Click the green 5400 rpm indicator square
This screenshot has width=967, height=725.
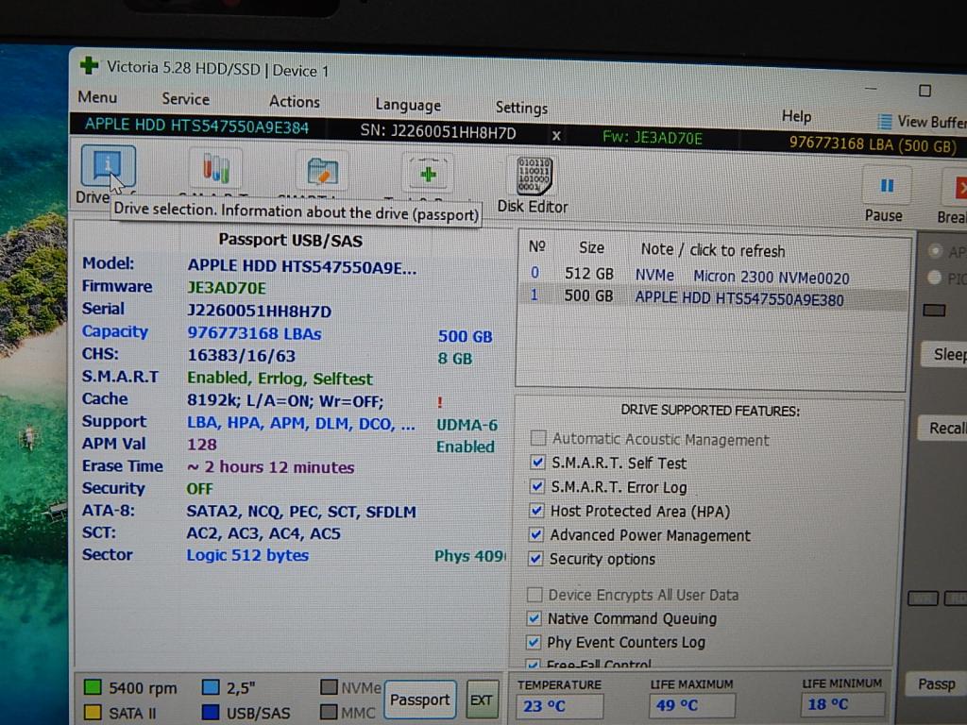(93, 688)
